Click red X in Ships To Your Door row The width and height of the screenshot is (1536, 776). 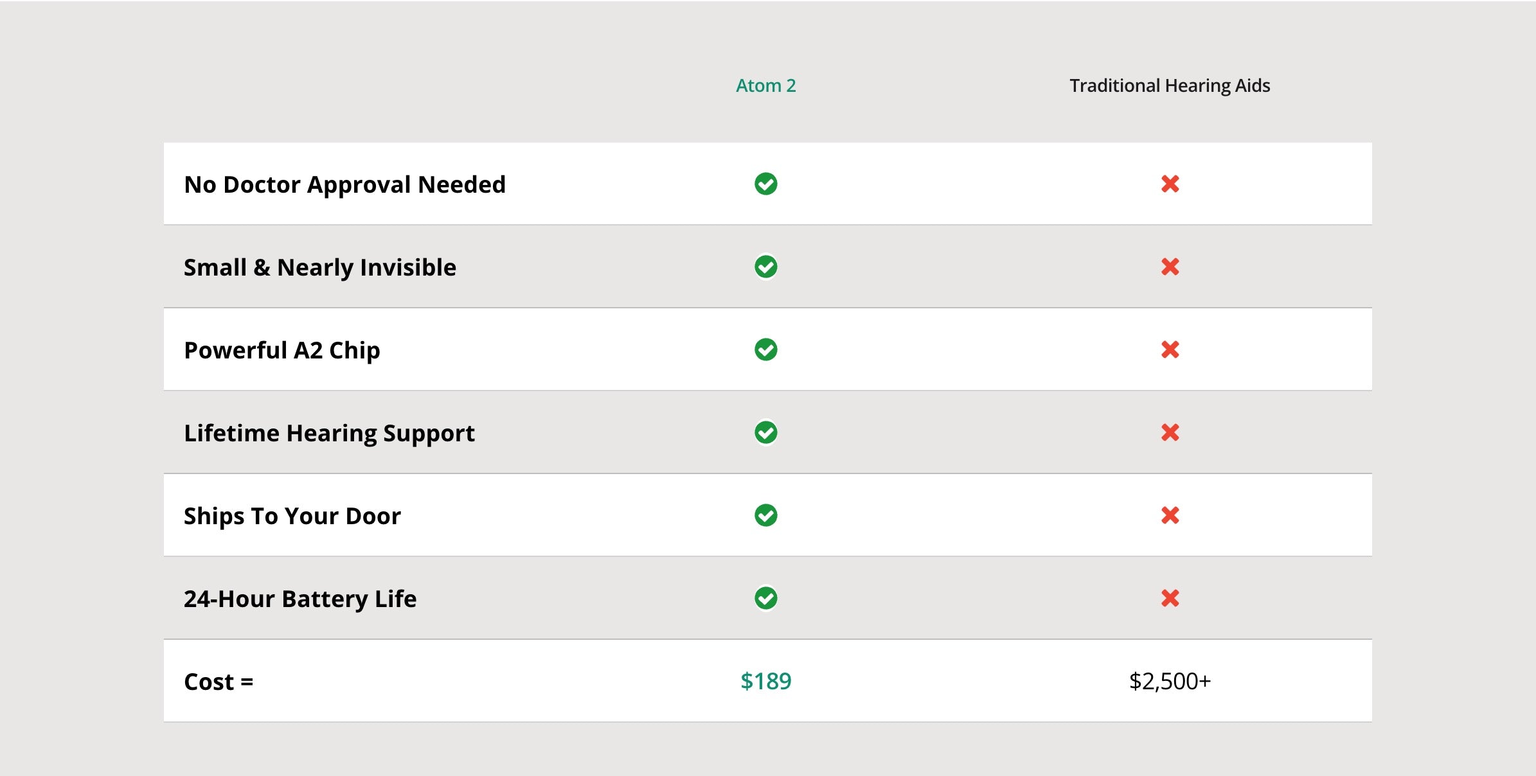point(1170,515)
